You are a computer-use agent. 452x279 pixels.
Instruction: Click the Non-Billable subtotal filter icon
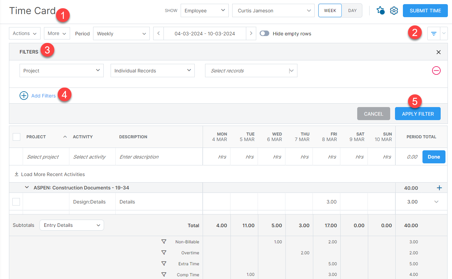tap(164, 242)
